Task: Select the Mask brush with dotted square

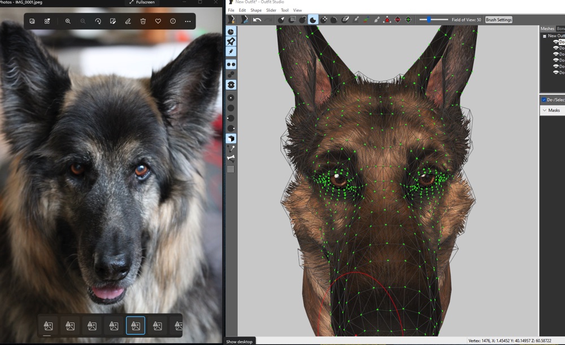Action: tap(292, 20)
